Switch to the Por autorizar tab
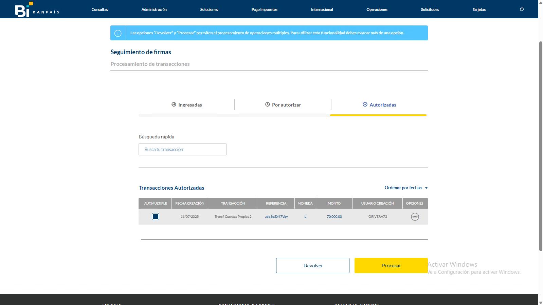 283,105
